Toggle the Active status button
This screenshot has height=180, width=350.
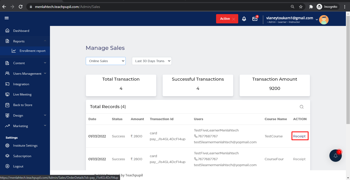[227, 19]
